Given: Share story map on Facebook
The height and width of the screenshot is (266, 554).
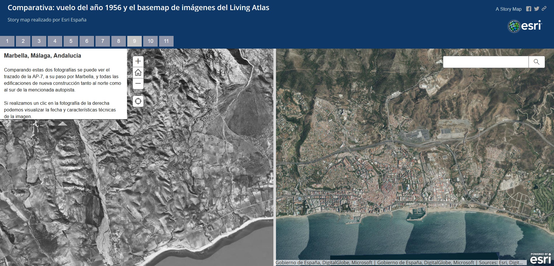Looking at the screenshot, I should [x=529, y=9].
